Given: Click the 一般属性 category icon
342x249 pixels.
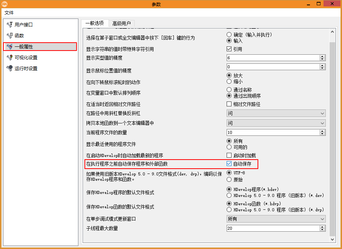Looking at the screenshot, I should pos(9,46).
